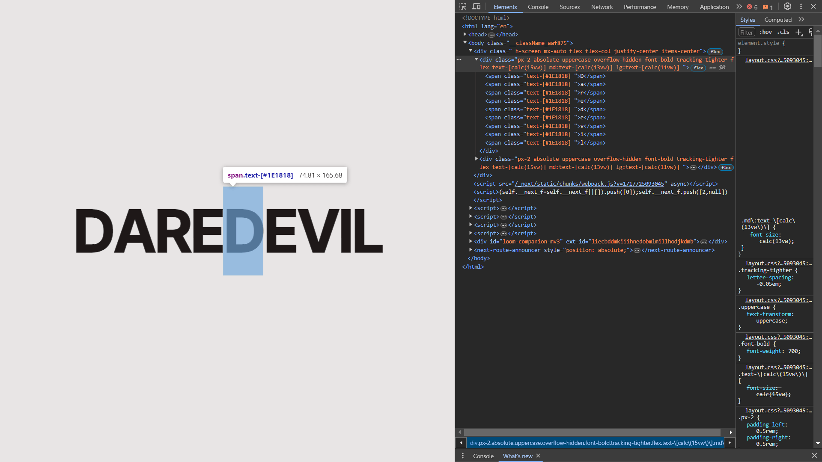Open the DevTools three-dot customize menu
The image size is (822, 462).
point(801,6)
